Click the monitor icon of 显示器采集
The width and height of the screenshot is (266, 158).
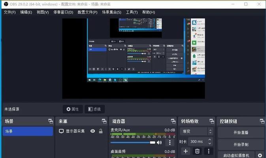tap(61, 131)
